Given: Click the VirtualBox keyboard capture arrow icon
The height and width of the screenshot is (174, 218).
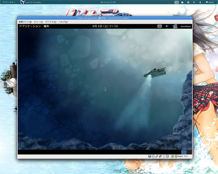Looking at the screenshot, I should [176, 156].
